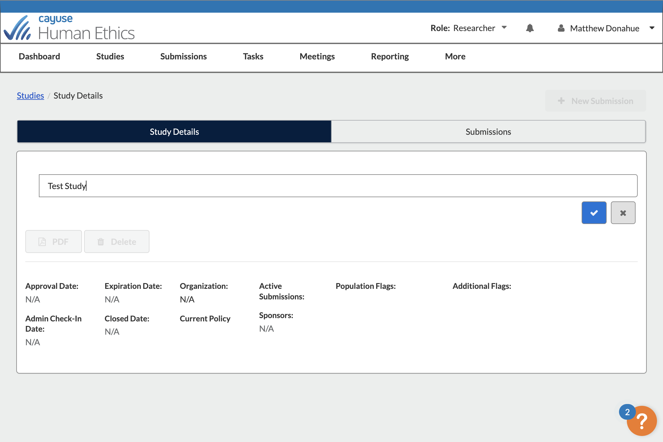663x442 pixels.
Task: Click the Approval Date label
Action: coord(52,286)
